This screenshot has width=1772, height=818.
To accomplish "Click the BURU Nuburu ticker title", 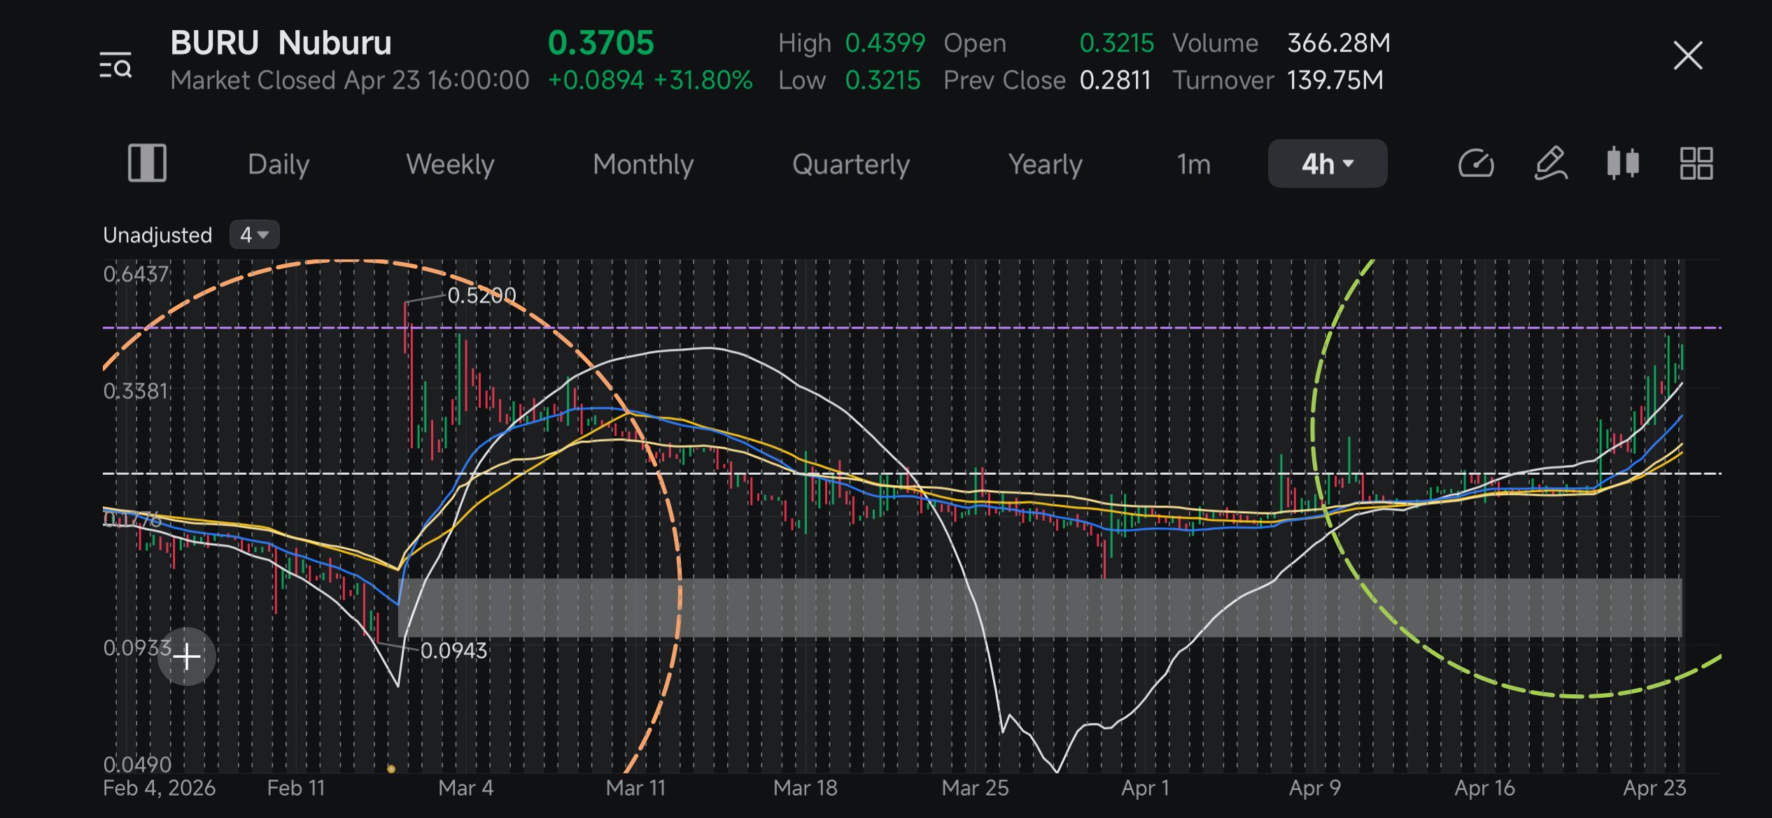I will point(281,43).
